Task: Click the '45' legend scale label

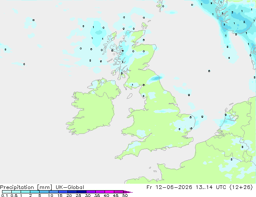Action: pyautogui.click(x=115, y=195)
